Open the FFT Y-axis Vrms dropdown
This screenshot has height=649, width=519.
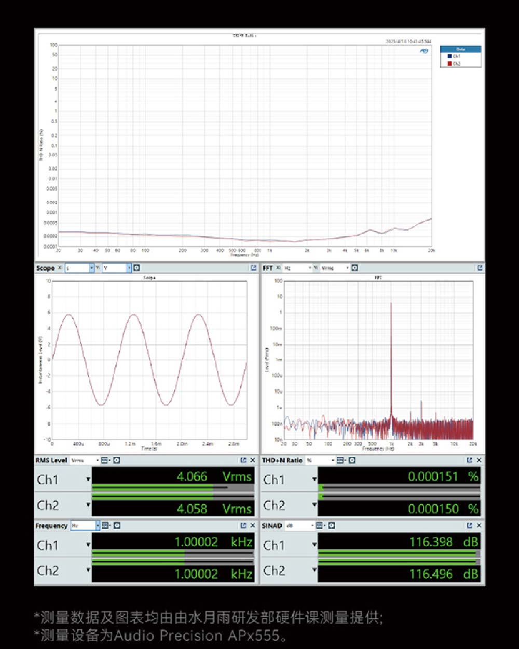pos(347,268)
